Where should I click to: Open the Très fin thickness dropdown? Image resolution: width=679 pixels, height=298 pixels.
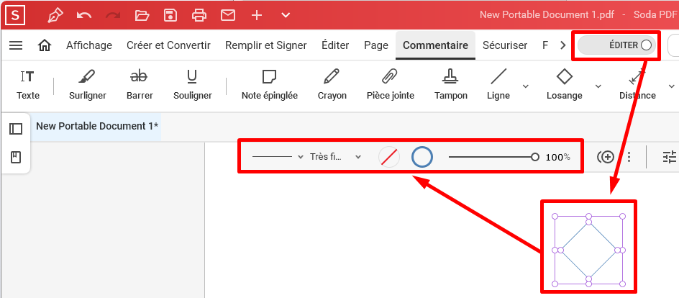tap(336, 157)
